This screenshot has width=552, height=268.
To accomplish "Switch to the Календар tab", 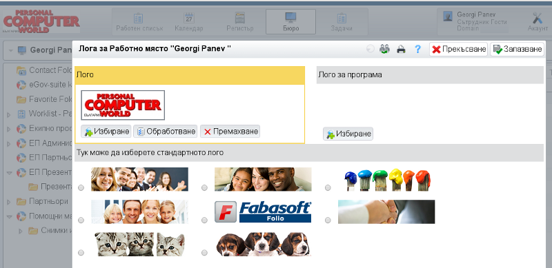I will [189, 22].
